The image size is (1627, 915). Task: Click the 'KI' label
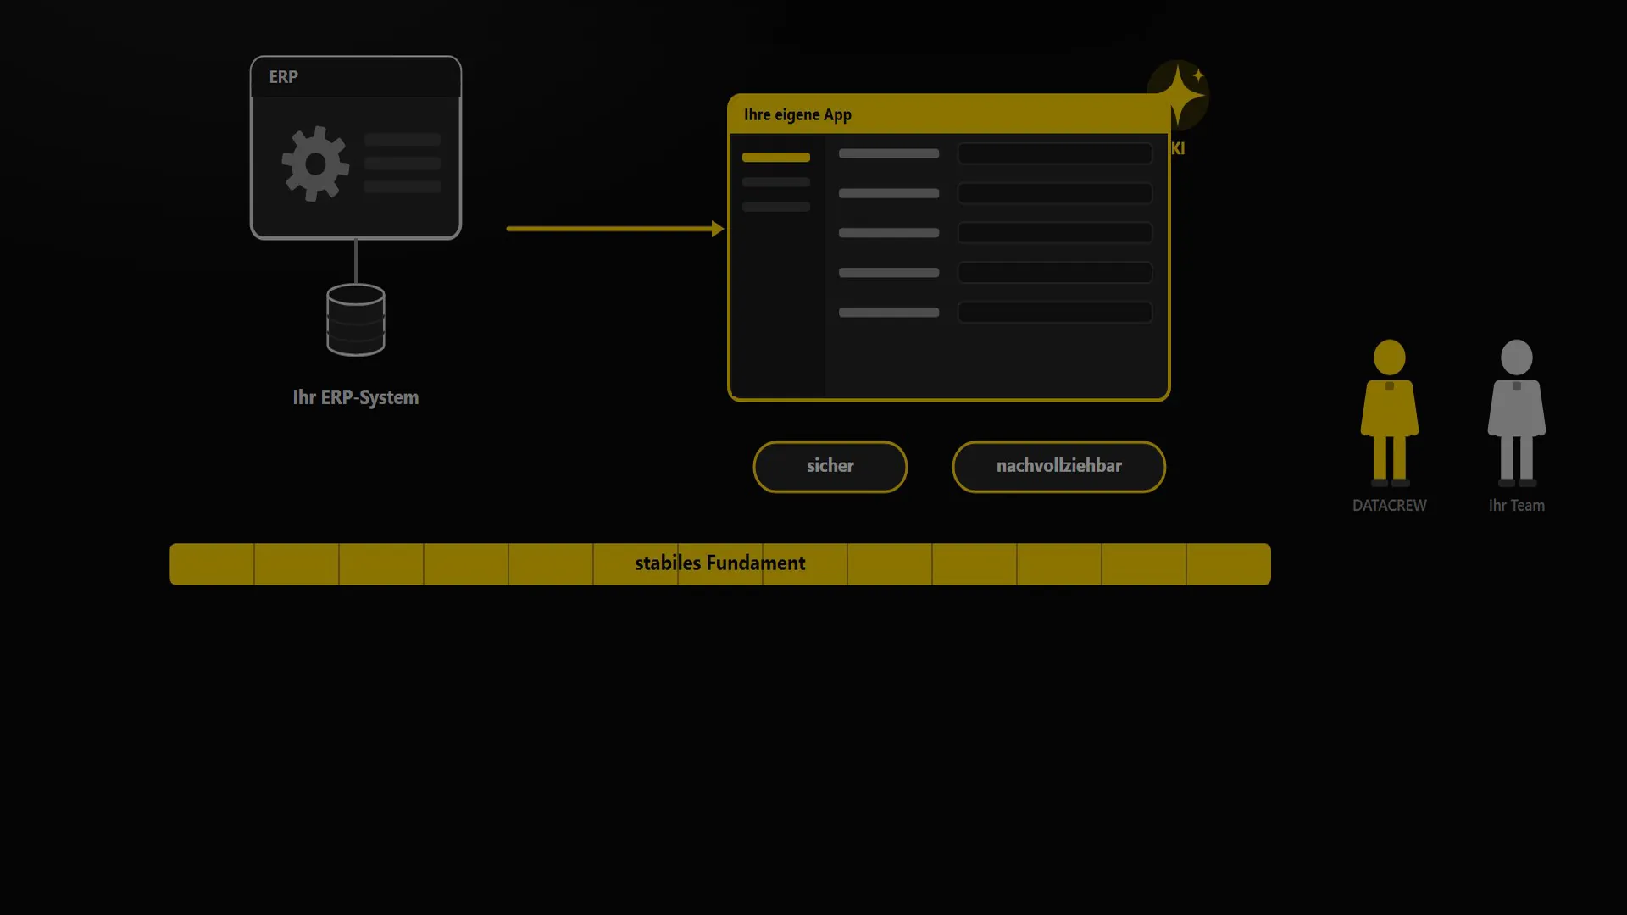coord(1178,149)
